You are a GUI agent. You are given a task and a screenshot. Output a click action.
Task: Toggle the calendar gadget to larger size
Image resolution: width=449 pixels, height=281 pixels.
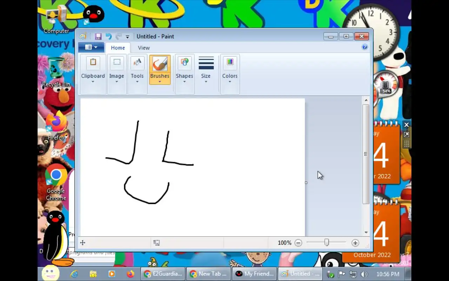(407, 135)
